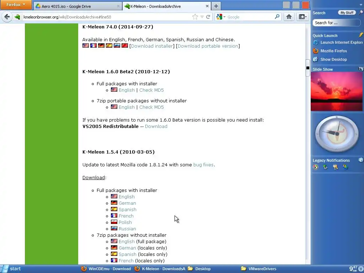Open a new tab with the plus button
Viewport: 364px width, 273px height.
216,6
